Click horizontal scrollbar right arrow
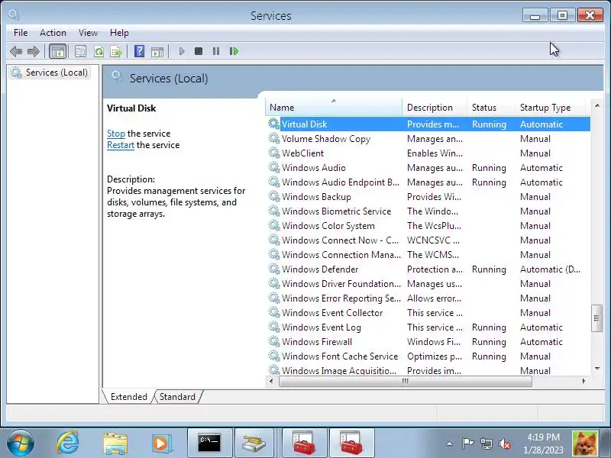This screenshot has height=458, width=611. 584,381
